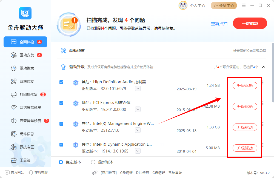Click the 驱动升级 upload arrow icon
Image resolution: width=274 pixels, height=178 pixels.
63,67
